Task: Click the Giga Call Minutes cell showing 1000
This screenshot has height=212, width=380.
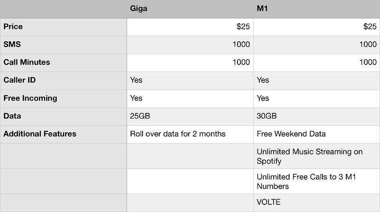Action: tap(190, 62)
